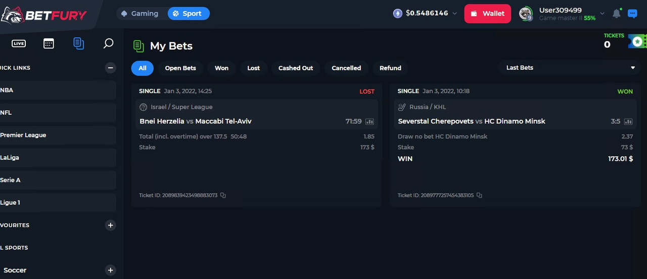647x279 pixels.
Task: Click the Israel / Super League label
Action: [x=181, y=107]
